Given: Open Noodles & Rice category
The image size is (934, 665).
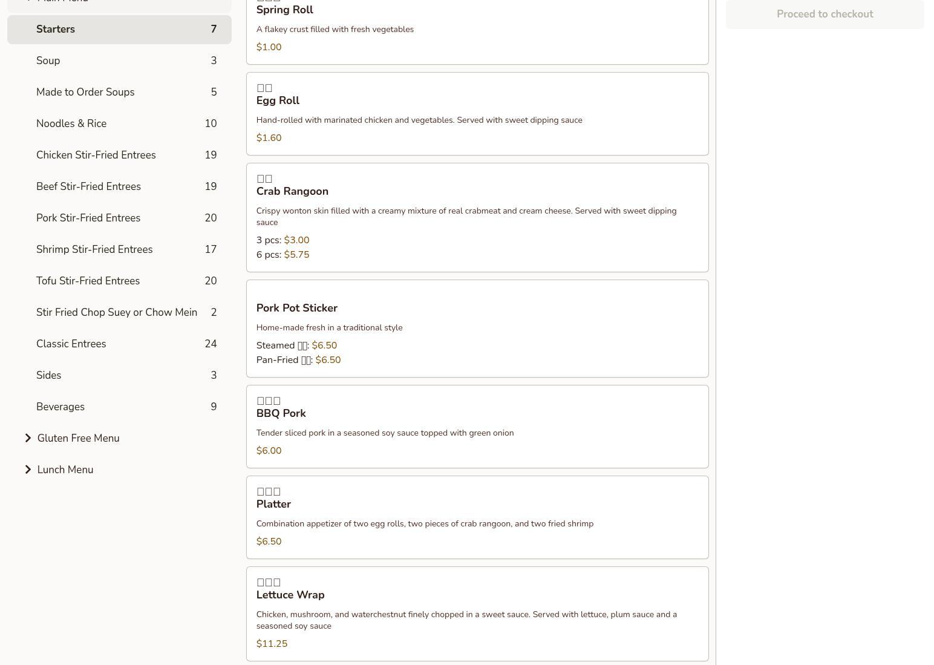Looking at the screenshot, I should (119, 123).
